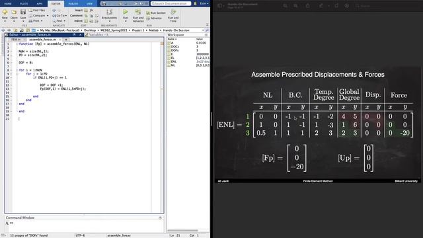The height and width of the screenshot is (238, 423).
Task: Click Matlab in the folder path
Action: point(154,30)
